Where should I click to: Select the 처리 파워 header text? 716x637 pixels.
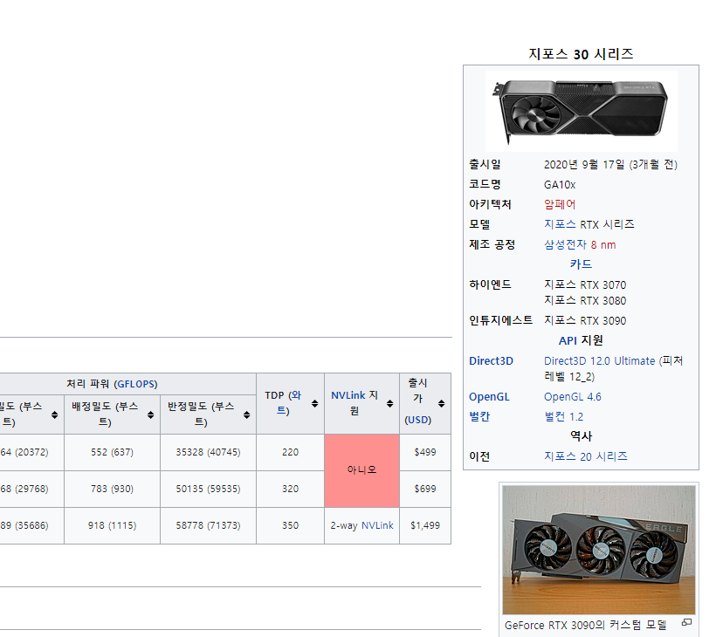pos(87,384)
